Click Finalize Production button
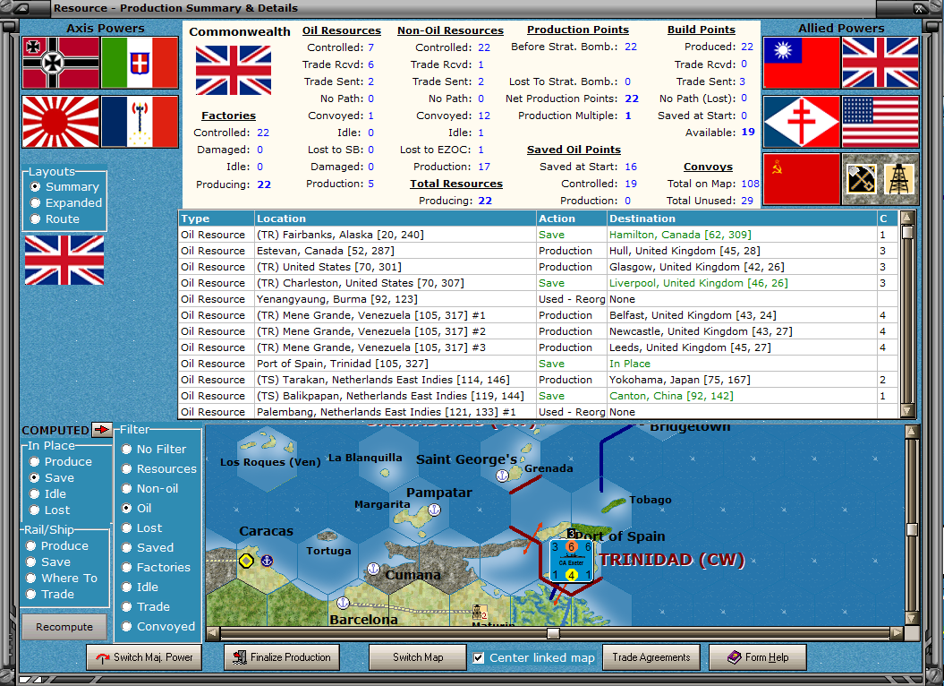Viewport: 944px width, 686px height. point(282,657)
